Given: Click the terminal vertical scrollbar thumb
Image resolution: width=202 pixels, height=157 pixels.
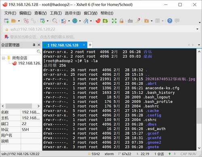Looking at the screenshot, I should click(199, 115).
